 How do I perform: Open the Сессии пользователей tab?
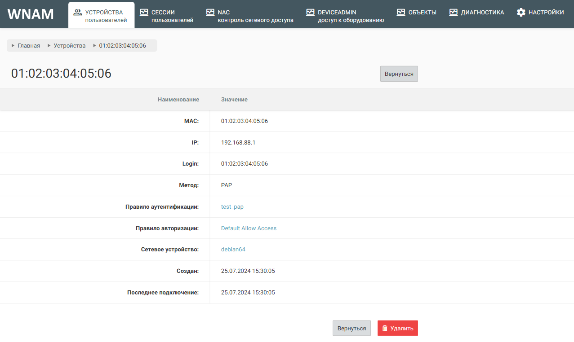172,16
